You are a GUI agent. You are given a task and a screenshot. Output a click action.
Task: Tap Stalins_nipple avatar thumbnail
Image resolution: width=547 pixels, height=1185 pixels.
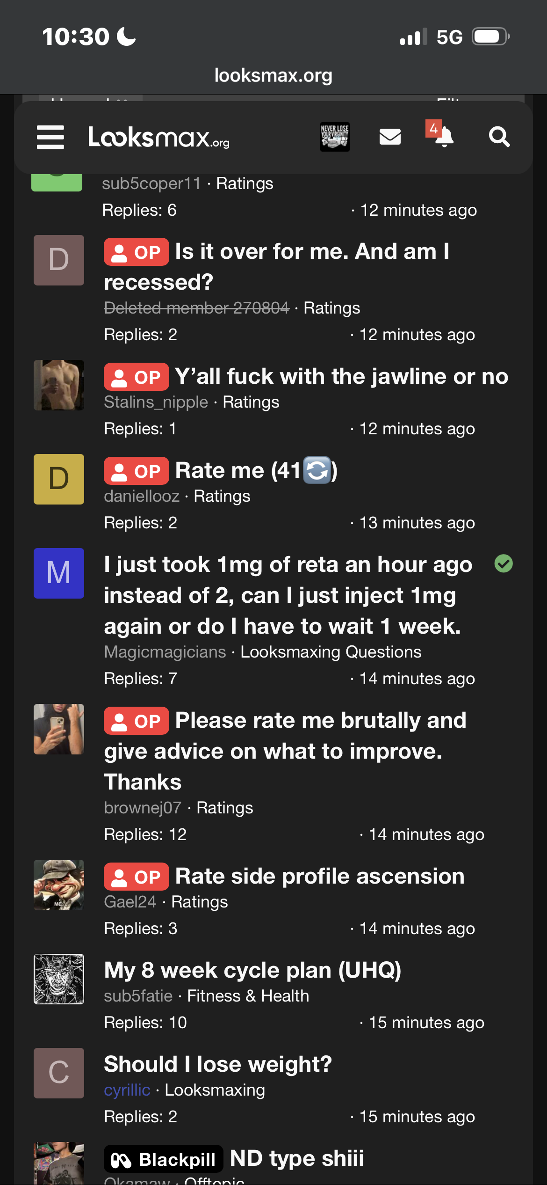click(59, 385)
